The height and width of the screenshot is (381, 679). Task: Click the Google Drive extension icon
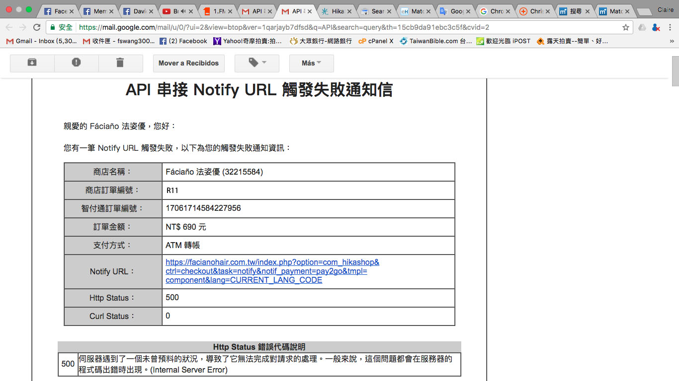pyautogui.click(x=642, y=27)
